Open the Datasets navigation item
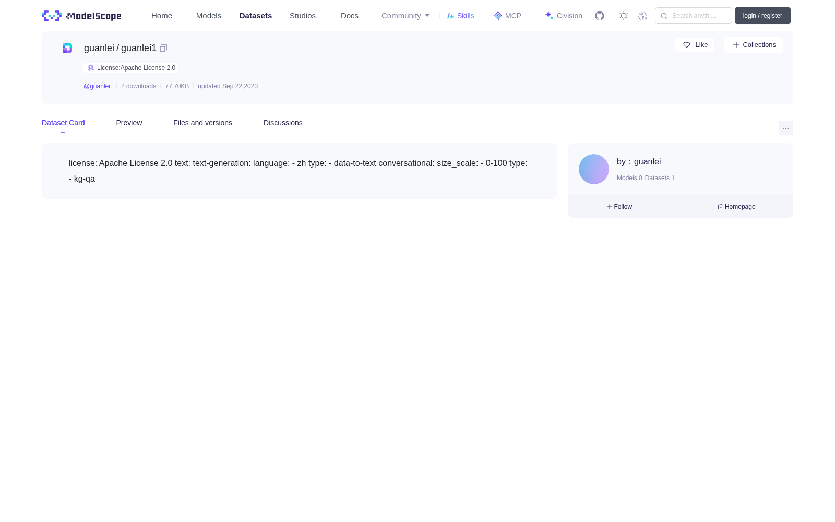Image resolution: width=835 pixels, height=522 pixels. coord(256,16)
